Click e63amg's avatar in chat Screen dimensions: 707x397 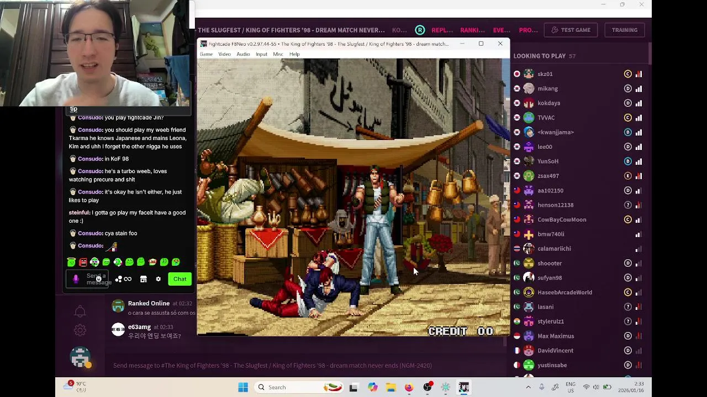(x=118, y=330)
